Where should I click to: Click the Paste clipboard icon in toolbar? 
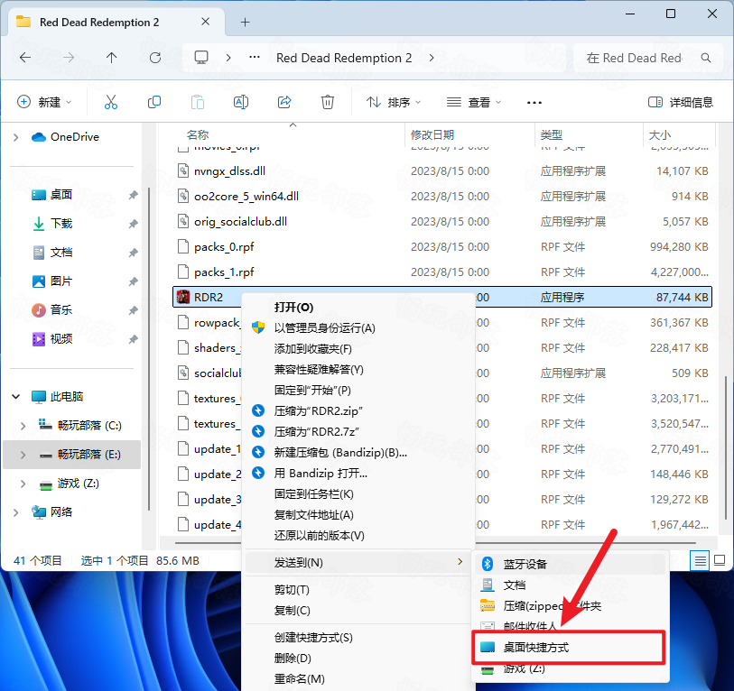pyautogui.click(x=198, y=102)
